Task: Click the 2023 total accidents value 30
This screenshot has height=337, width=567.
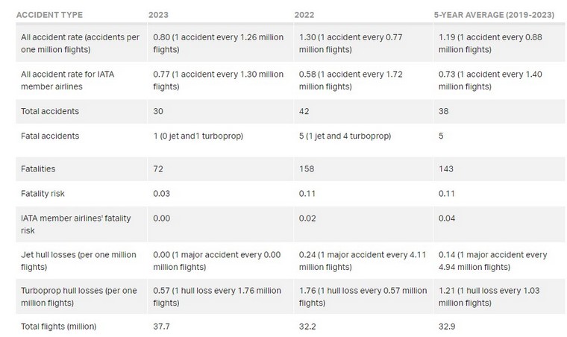Action: [x=158, y=111]
